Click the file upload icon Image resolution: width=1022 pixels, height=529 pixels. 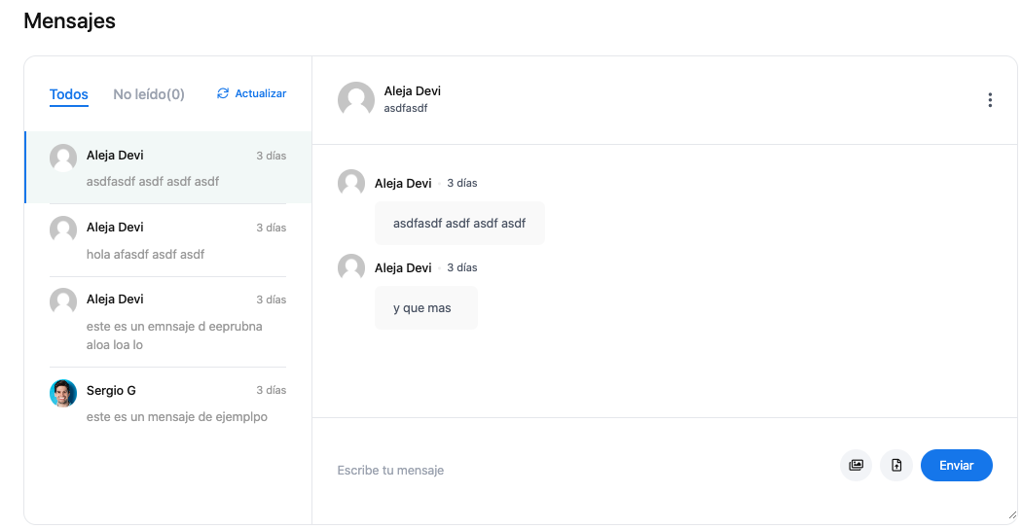(x=896, y=465)
